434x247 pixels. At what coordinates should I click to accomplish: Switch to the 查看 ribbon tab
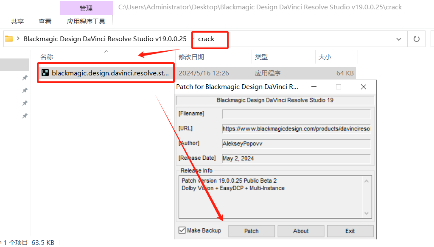[45, 21]
